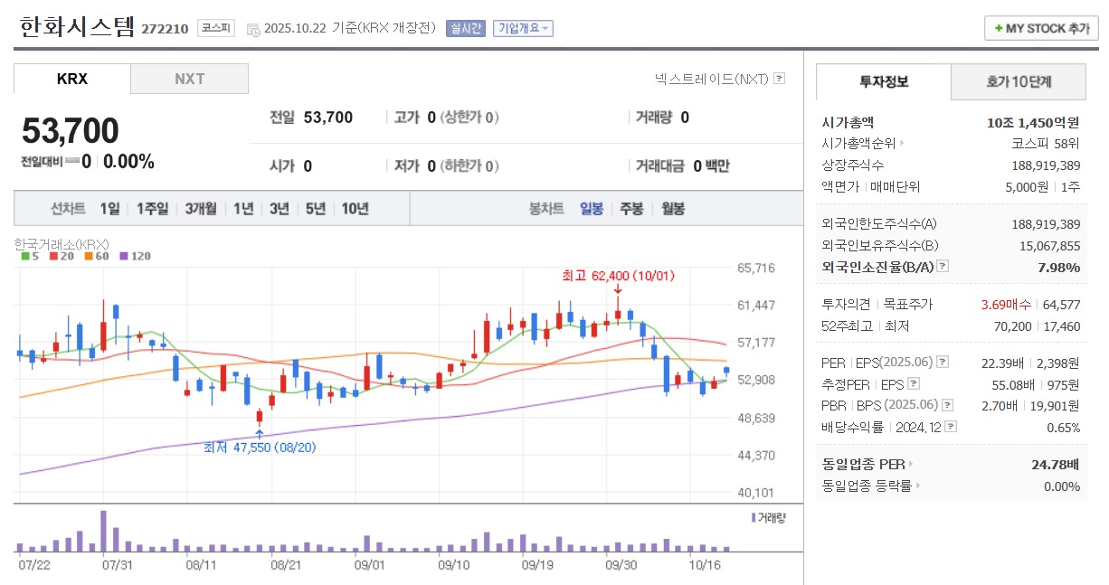This screenshot has width=1109, height=585.
Task: Click the orange 60-day moving average legend
Action: point(96,256)
